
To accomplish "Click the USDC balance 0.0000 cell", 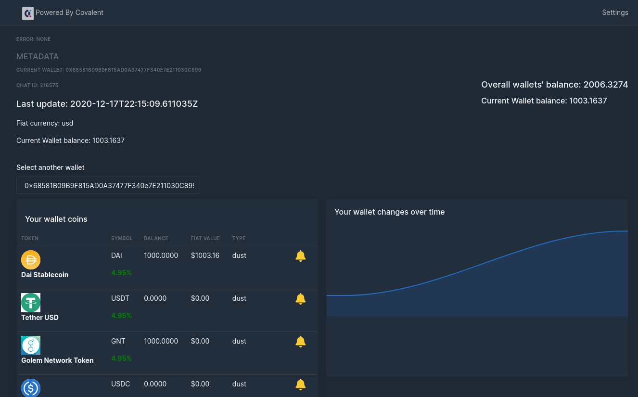I will coord(155,384).
